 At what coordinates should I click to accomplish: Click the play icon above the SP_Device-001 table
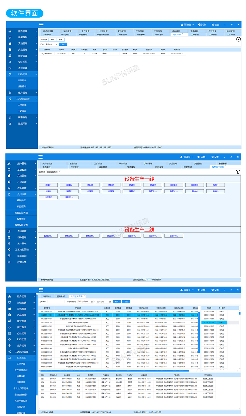[238, 39]
